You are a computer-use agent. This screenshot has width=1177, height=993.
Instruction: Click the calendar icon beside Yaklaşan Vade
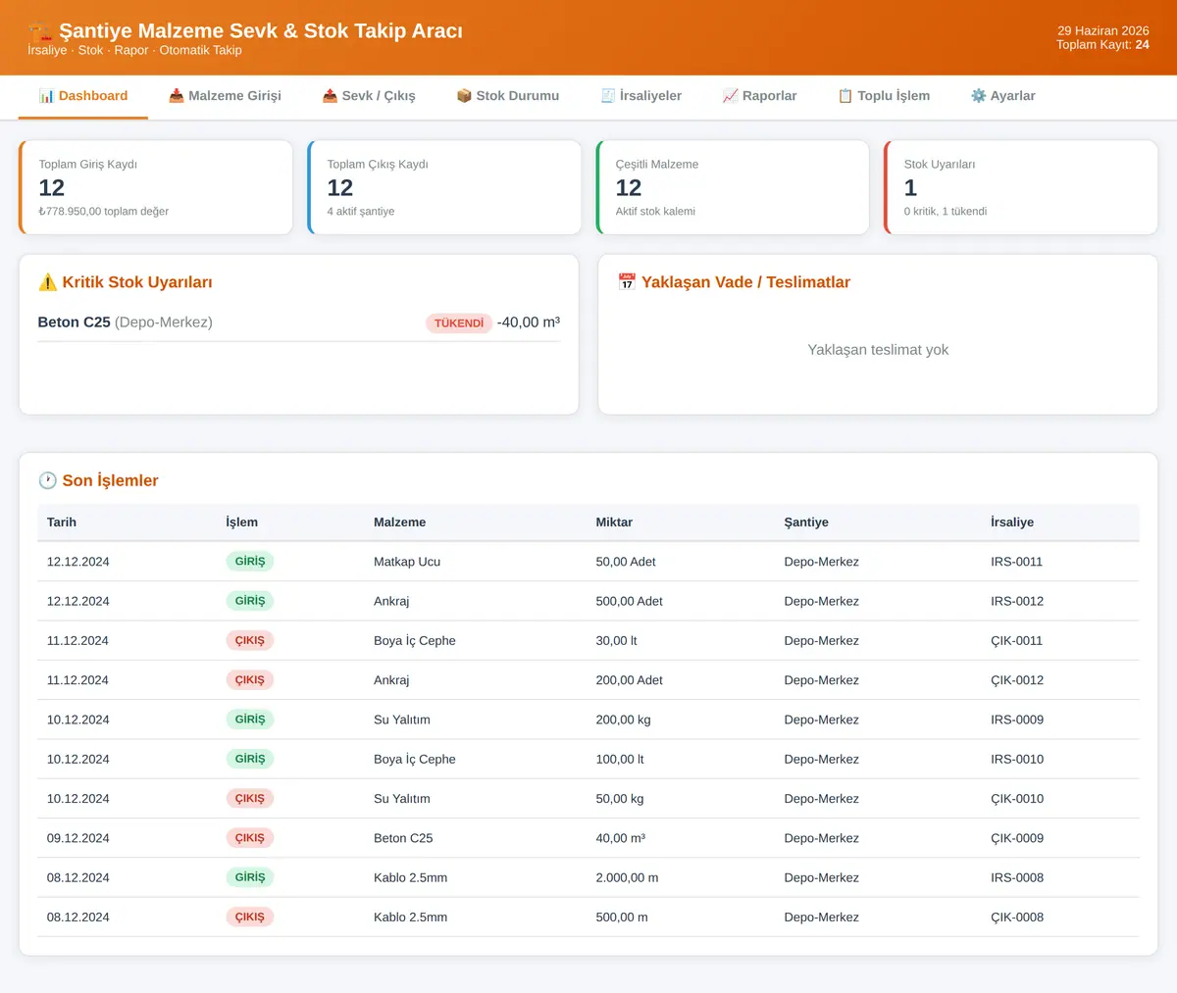627,282
